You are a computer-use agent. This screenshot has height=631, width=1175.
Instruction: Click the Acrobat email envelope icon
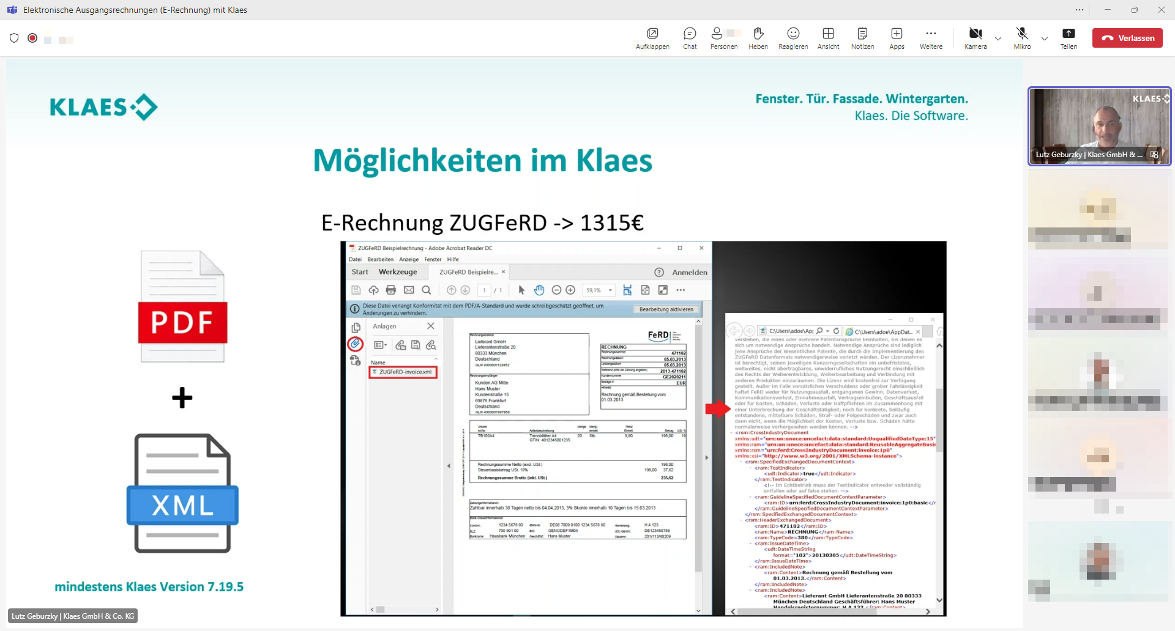[x=409, y=290]
